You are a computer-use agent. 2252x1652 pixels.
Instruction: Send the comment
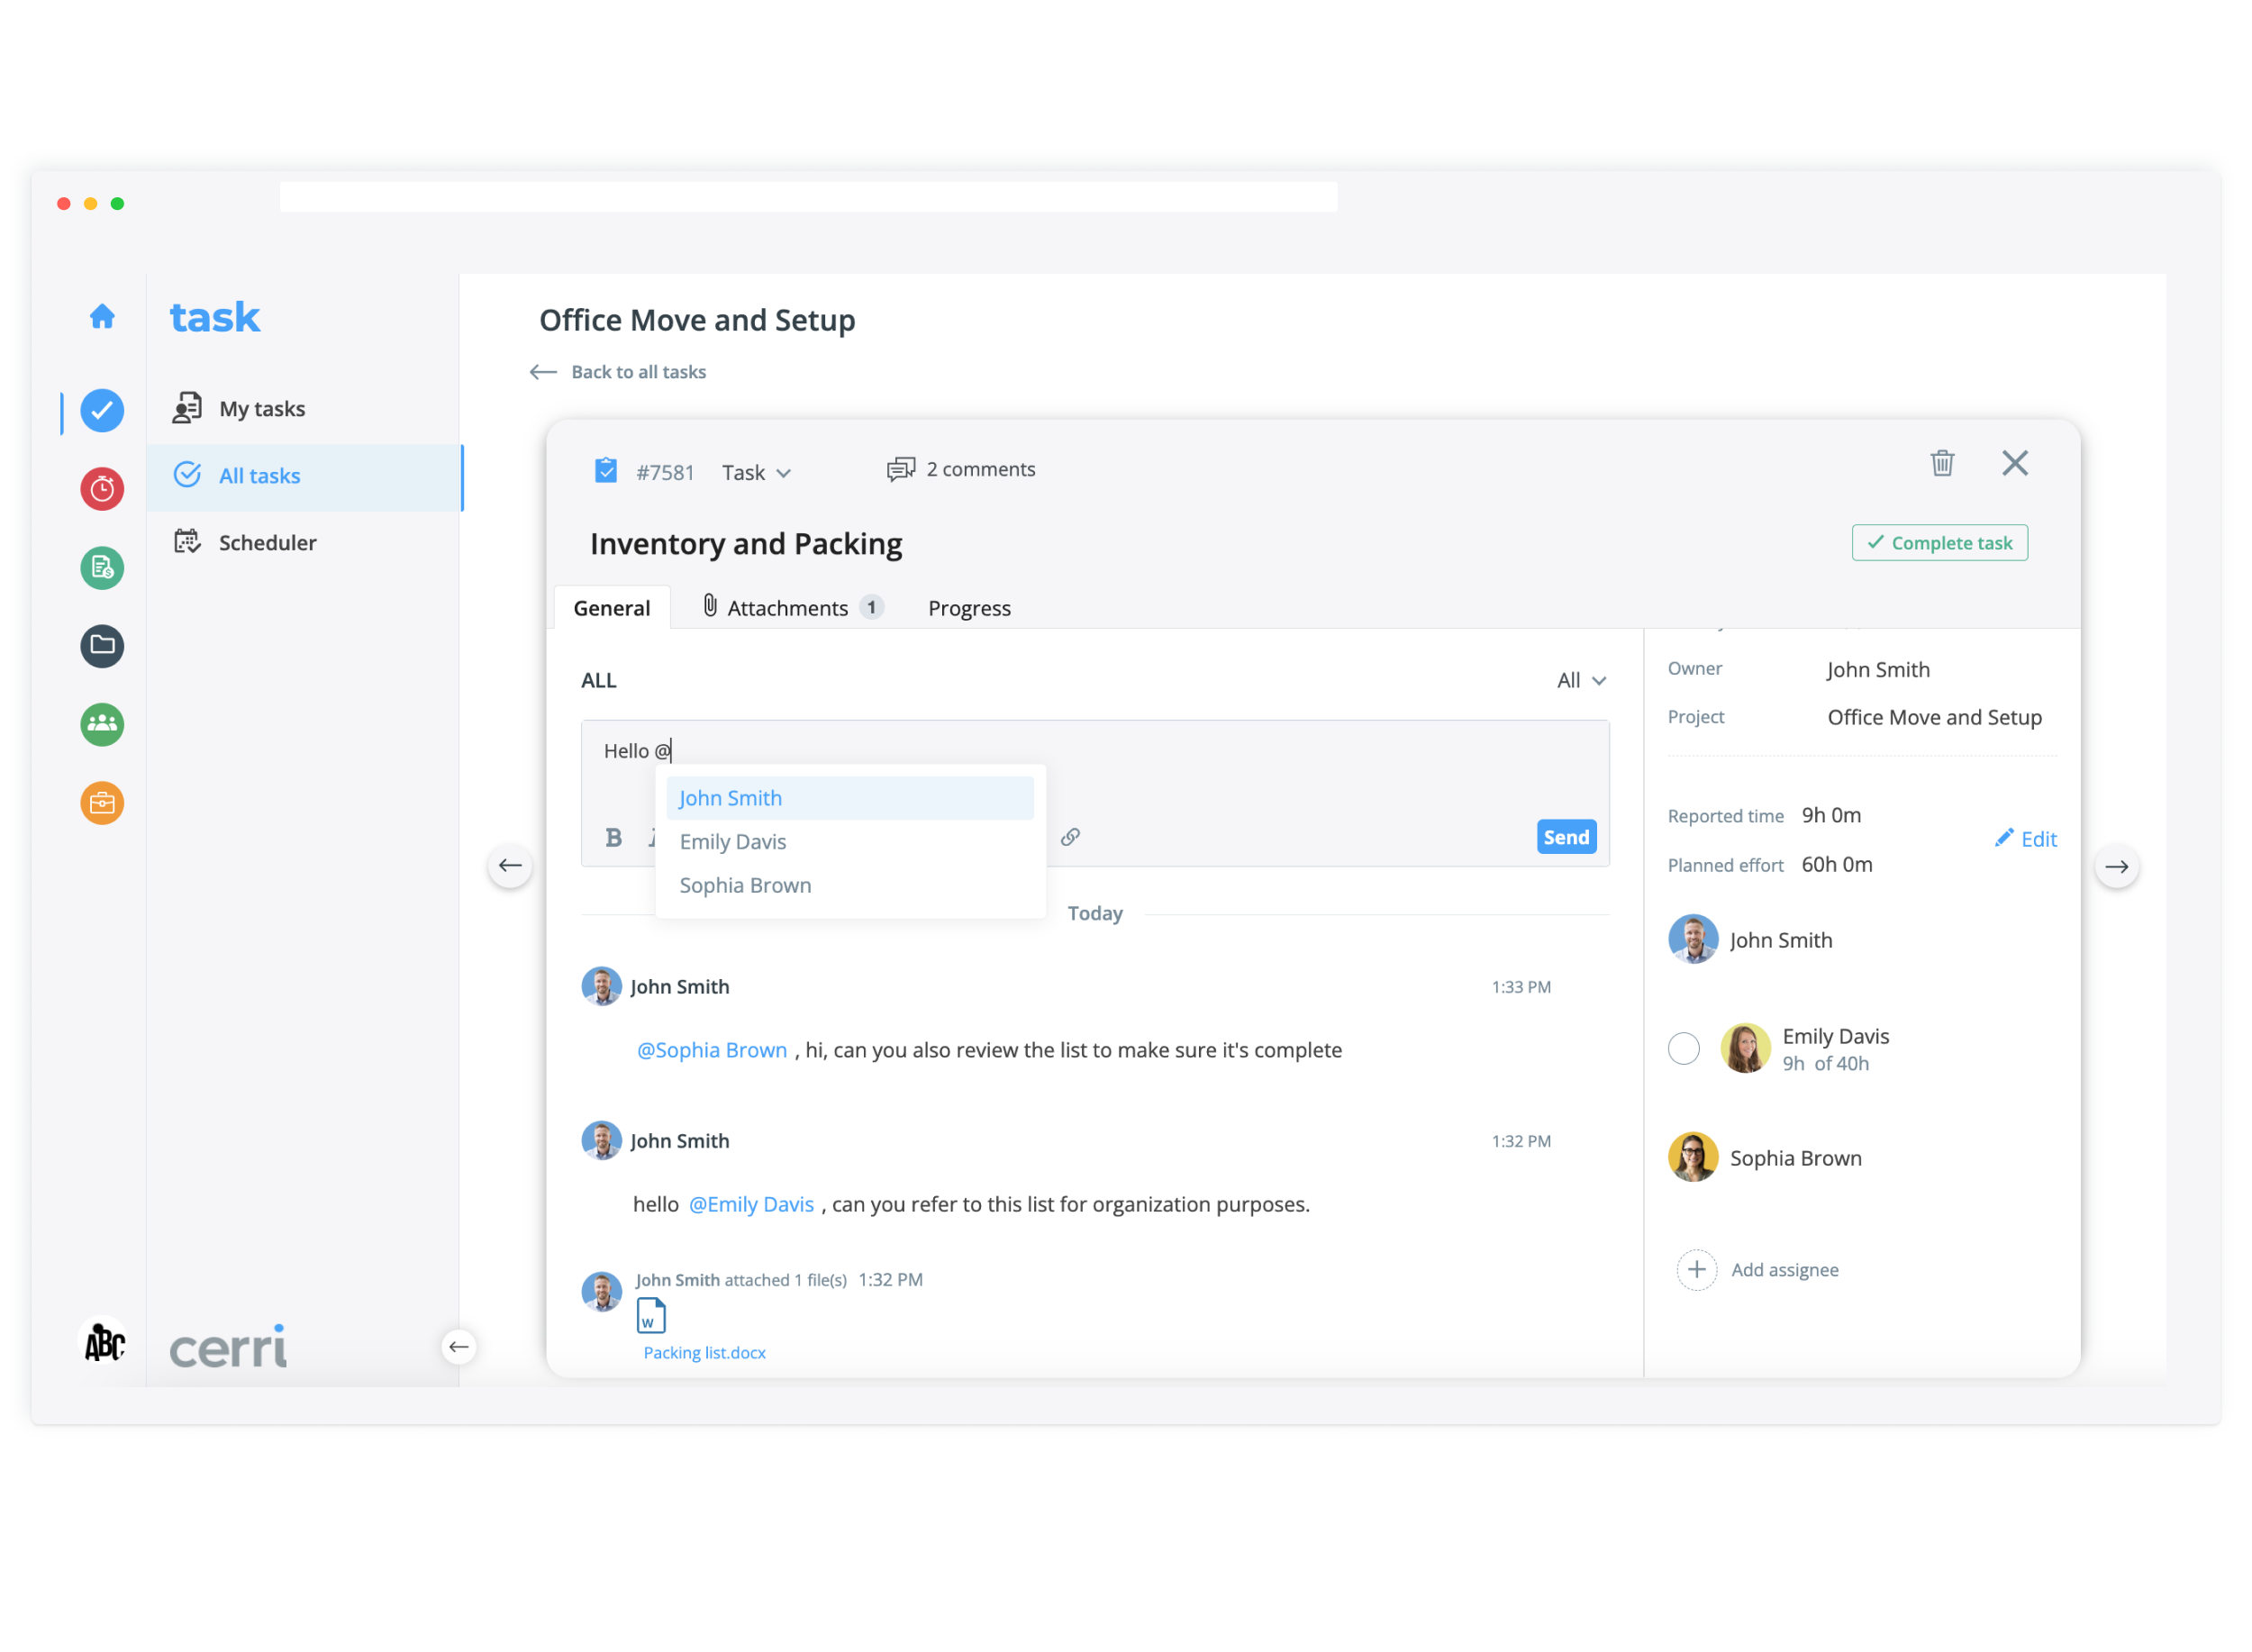point(1566,837)
